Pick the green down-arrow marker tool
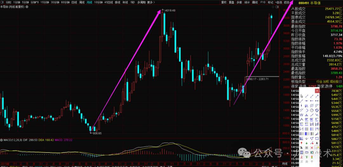 pos(306,143)
